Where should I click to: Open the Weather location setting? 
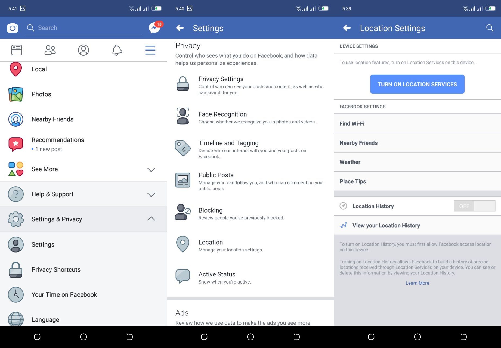[417, 162]
